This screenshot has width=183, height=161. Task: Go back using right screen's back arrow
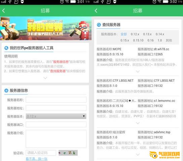coord(96,11)
